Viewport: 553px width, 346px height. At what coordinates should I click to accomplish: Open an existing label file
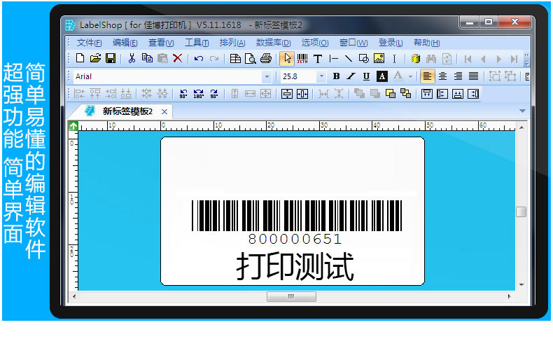point(95,58)
